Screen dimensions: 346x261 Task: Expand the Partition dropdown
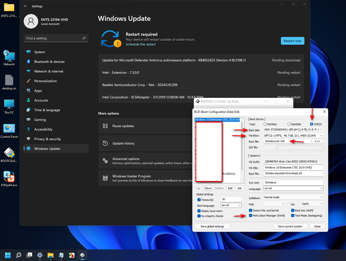point(321,135)
